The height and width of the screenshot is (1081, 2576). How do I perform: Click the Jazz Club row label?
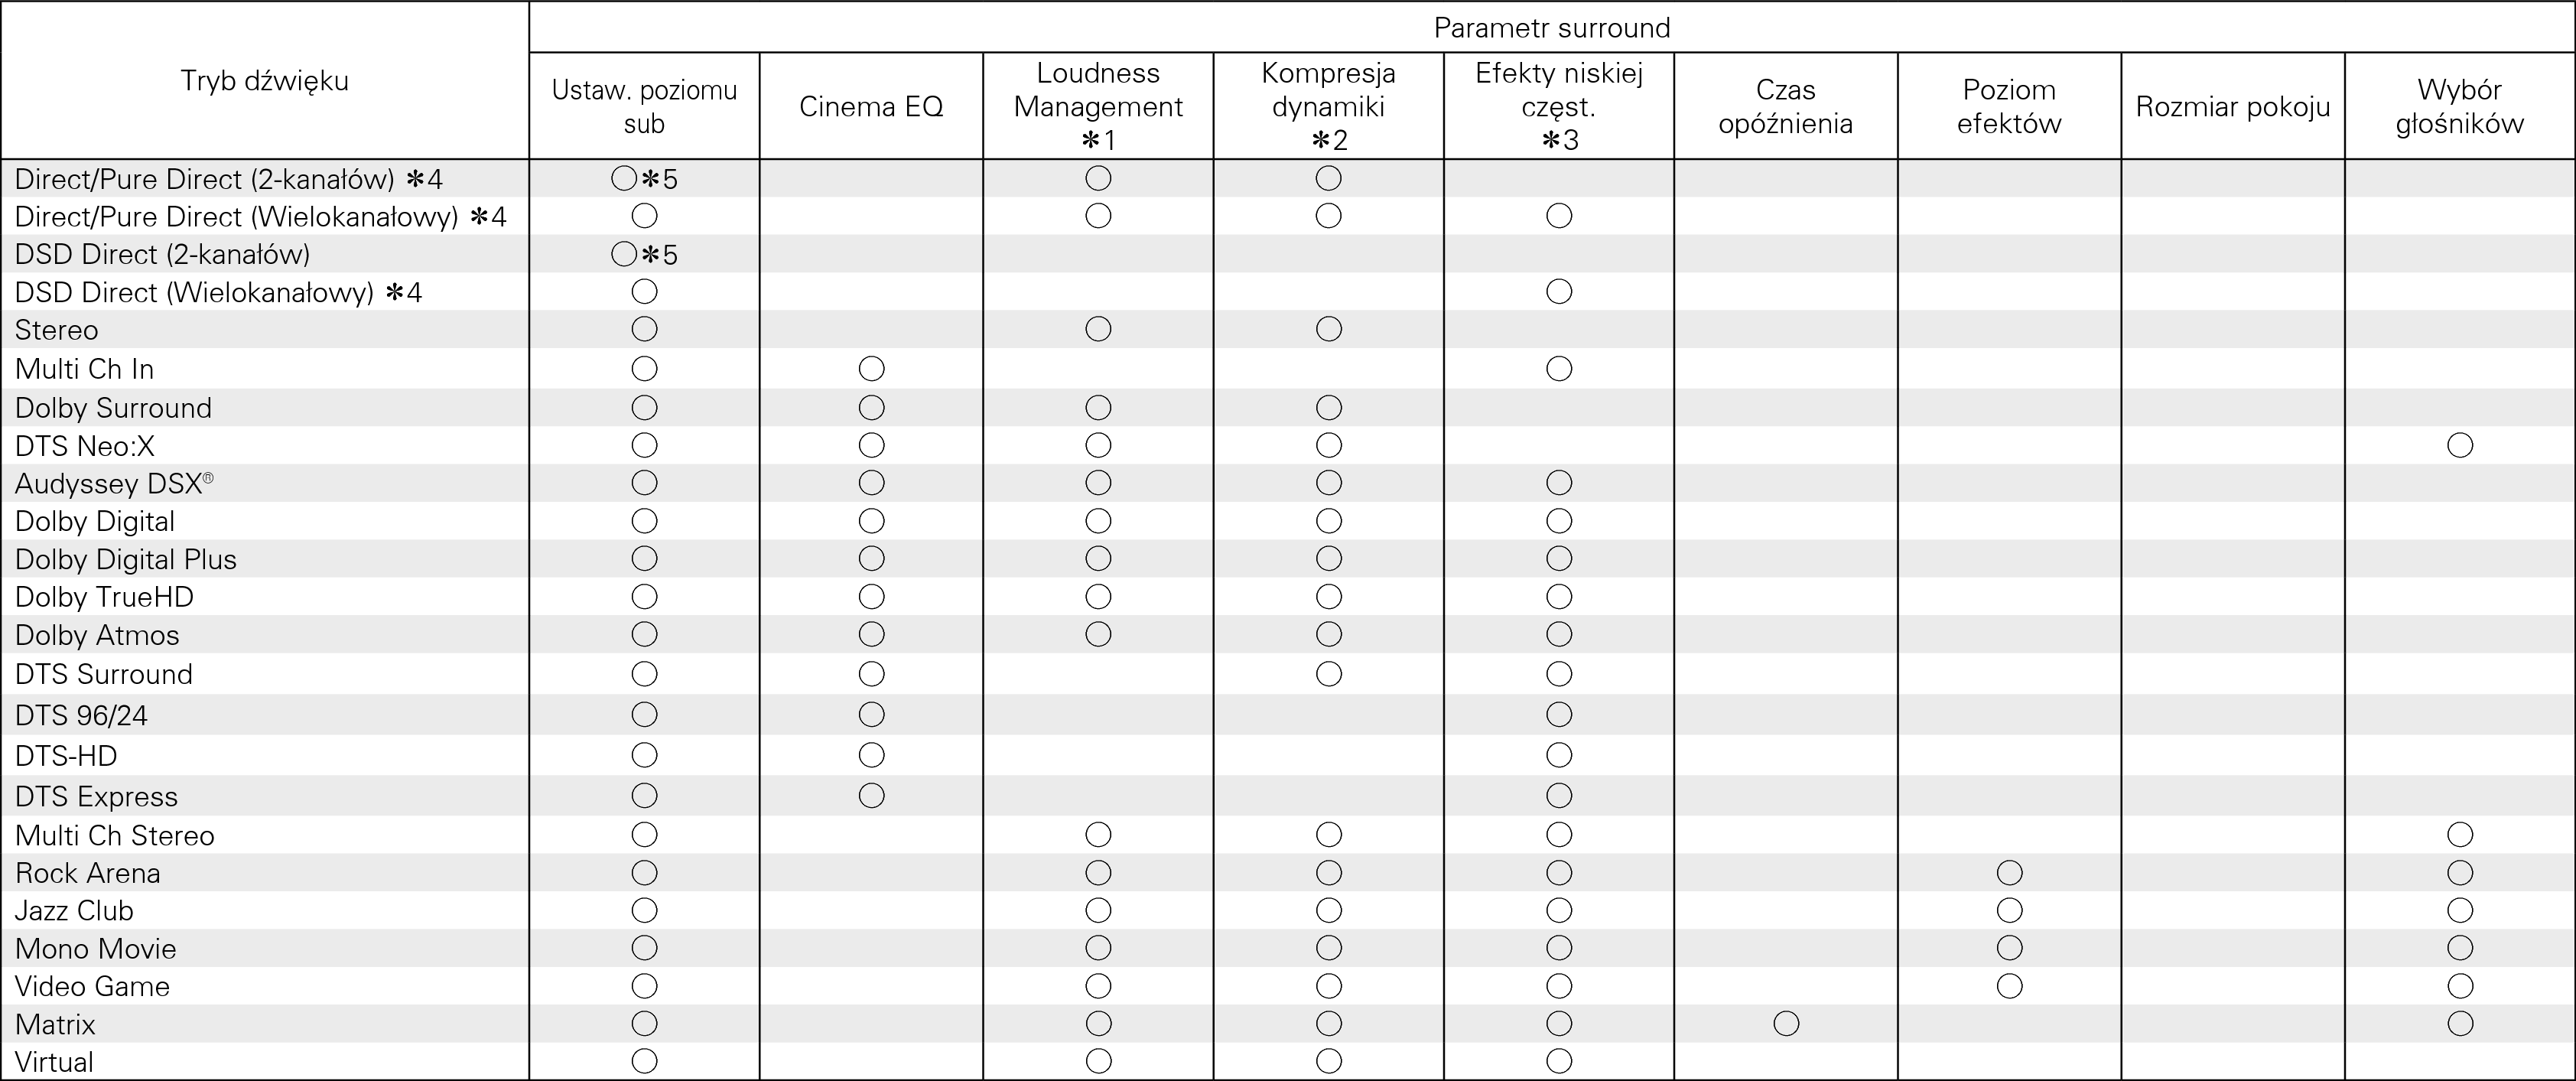pos(74,911)
